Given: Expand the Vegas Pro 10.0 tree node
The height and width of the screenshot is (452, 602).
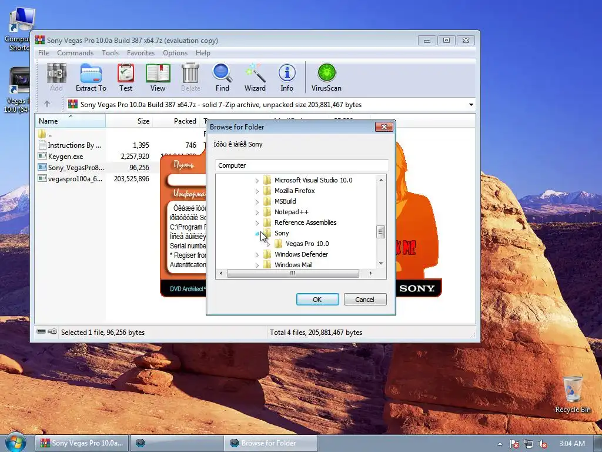Looking at the screenshot, I should tap(268, 244).
